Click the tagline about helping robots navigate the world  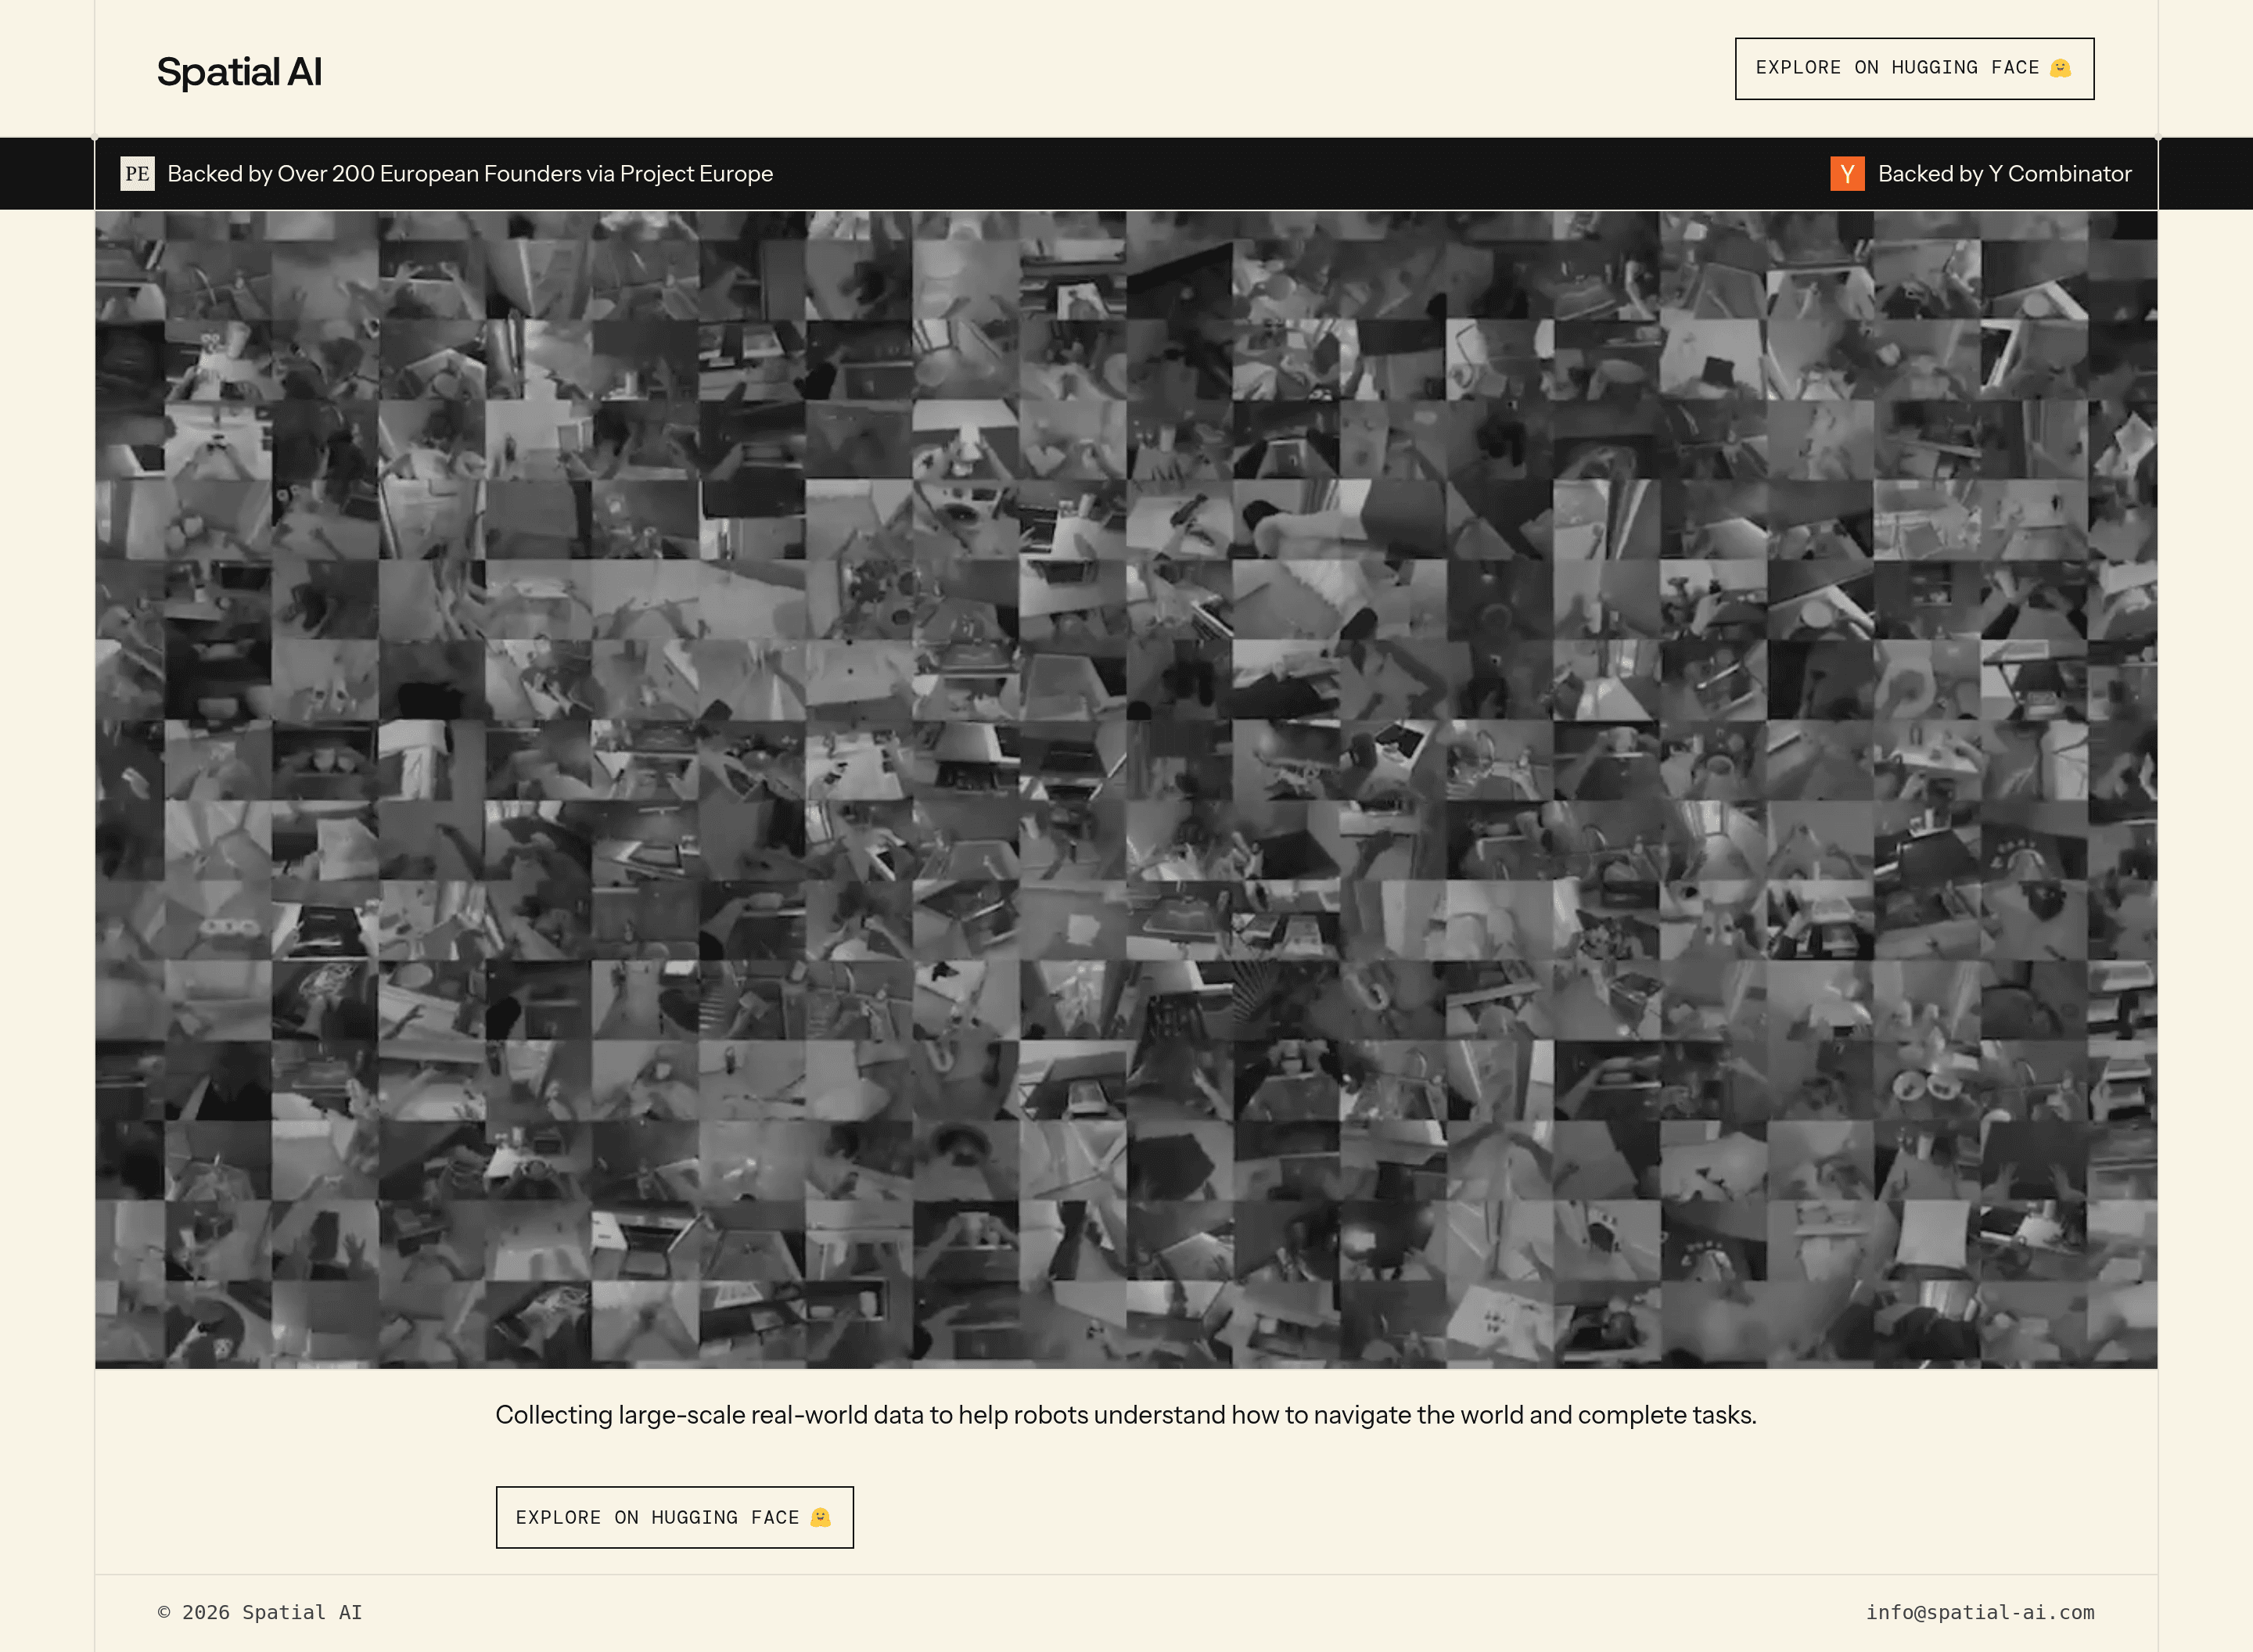[x=1126, y=1415]
